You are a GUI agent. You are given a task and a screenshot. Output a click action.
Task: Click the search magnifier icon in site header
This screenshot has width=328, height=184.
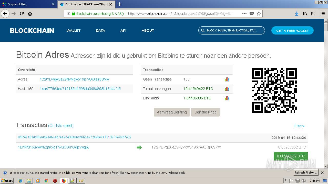(x=203, y=30)
